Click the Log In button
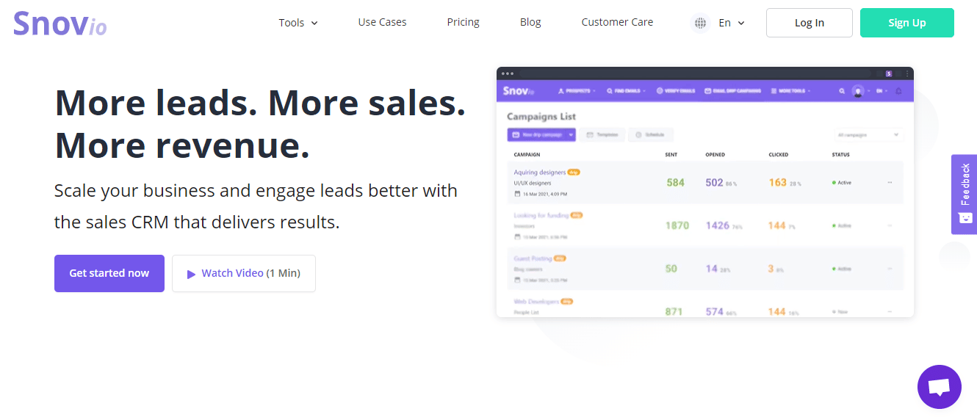 coord(810,23)
